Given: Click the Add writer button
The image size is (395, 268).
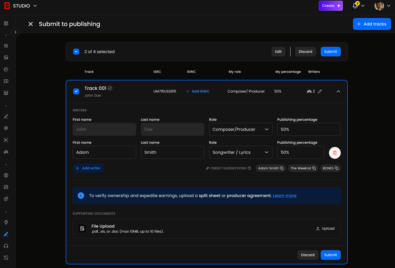Looking at the screenshot, I should coord(88,168).
